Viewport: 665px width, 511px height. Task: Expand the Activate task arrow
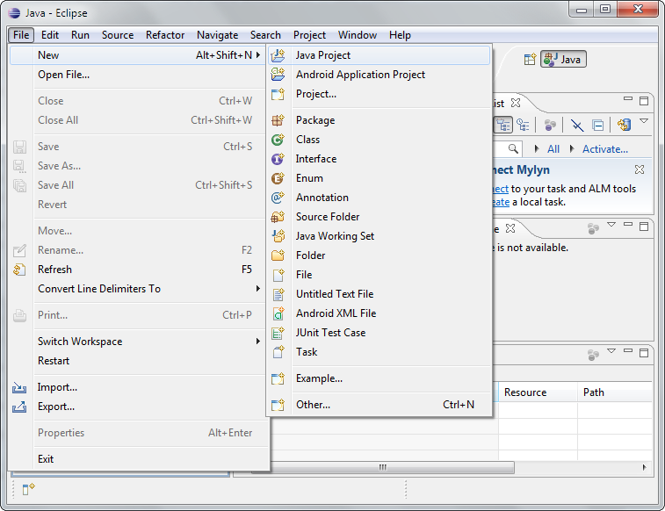pyautogui.click(x=572, y=148)
